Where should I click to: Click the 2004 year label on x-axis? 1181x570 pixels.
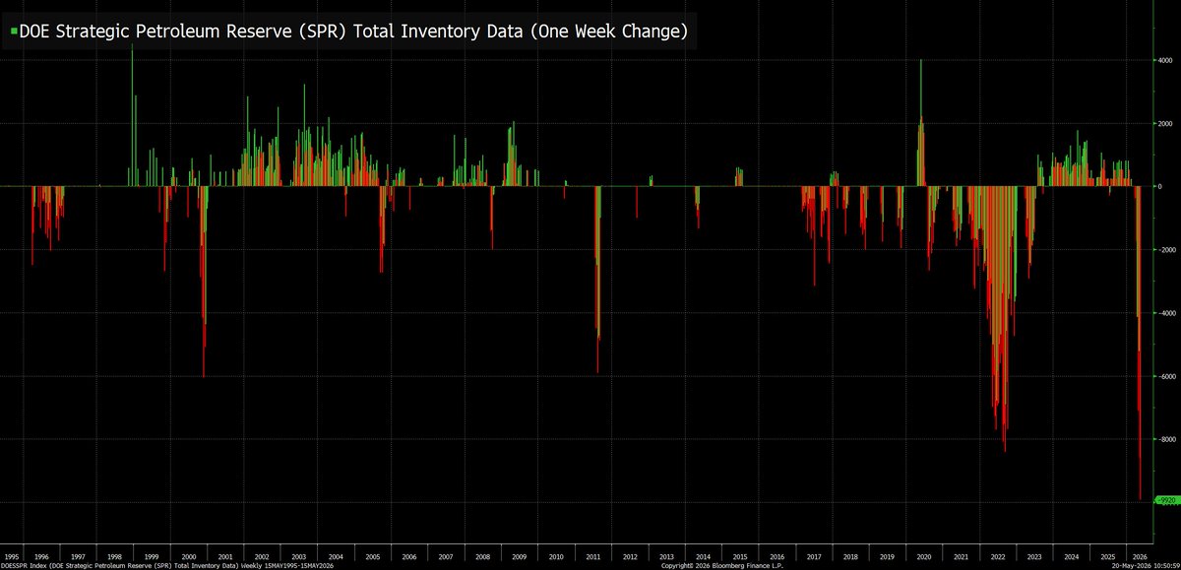point(335,556)
